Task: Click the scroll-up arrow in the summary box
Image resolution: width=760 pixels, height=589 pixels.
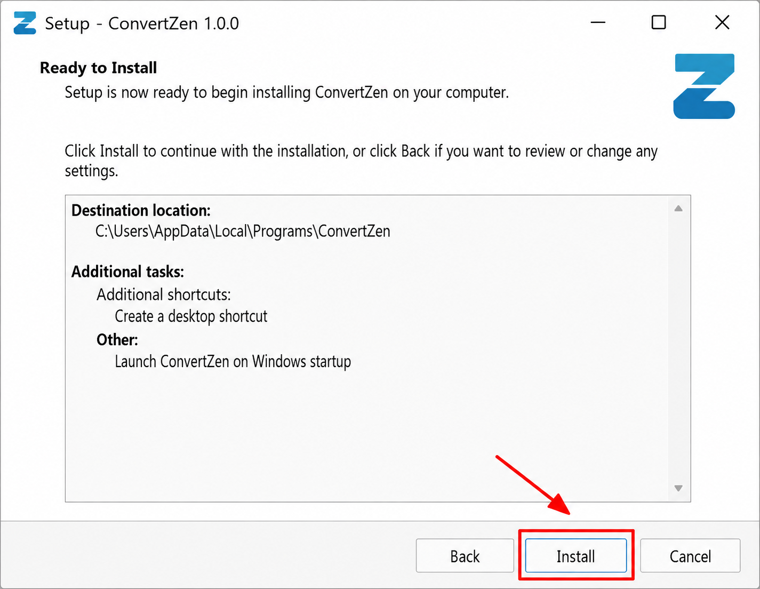Action: tap(678, 209)
